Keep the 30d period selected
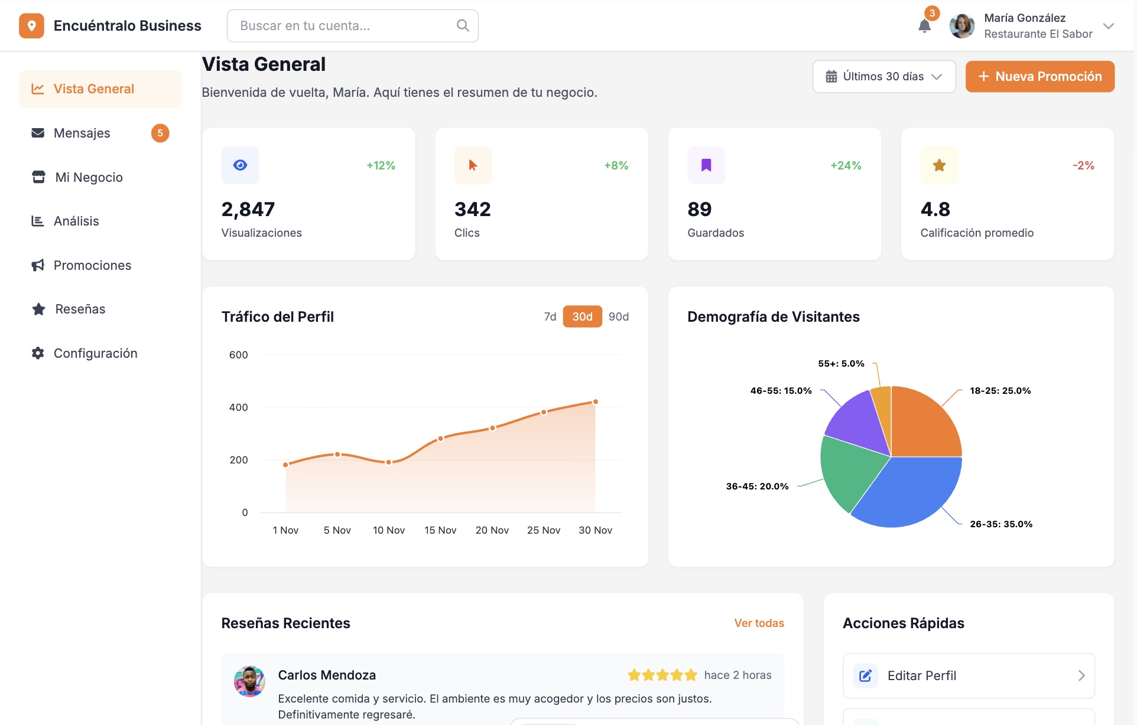Viewport: 1137px width, 725px height. [x=582, y=316]
